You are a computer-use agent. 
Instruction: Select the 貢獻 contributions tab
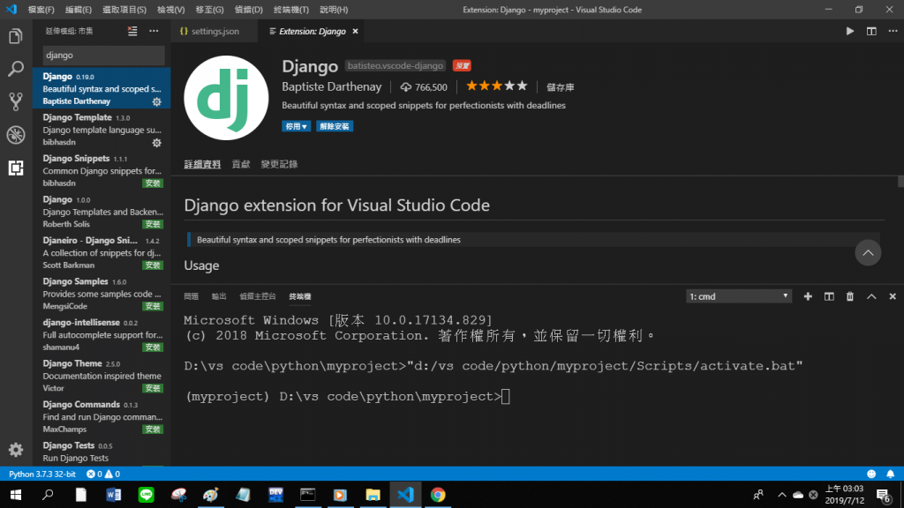241,164
